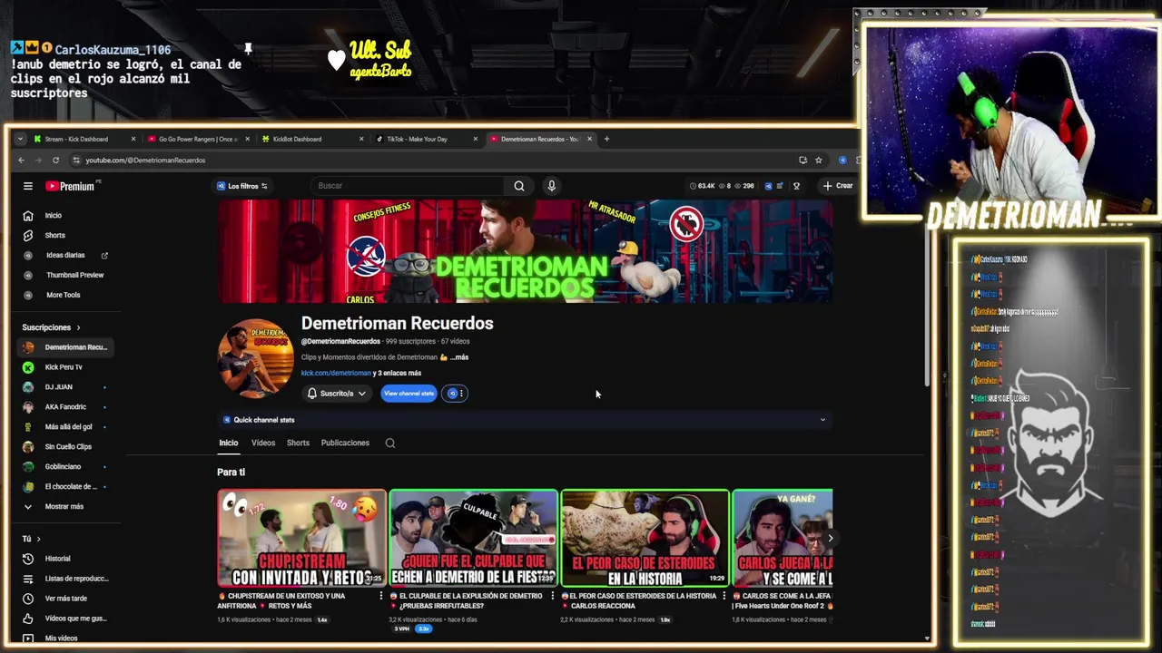Click the youtube.com address bar
The height and width of the screenshot is (653, 1162).
436,161
